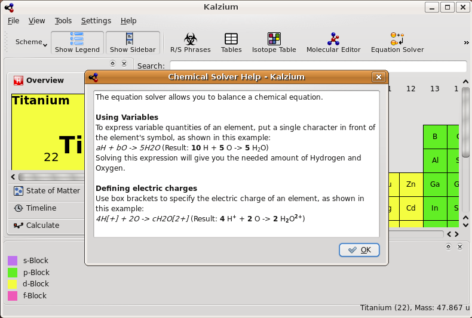The image size is (472, 318).
Task: Open the Equation Solver
Action: [x=397, y=43]
